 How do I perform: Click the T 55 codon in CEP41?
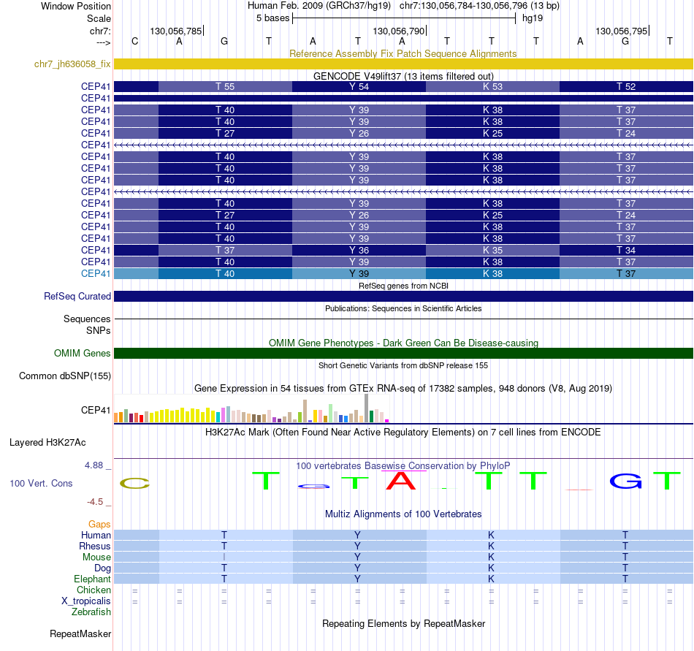[225, 87]
